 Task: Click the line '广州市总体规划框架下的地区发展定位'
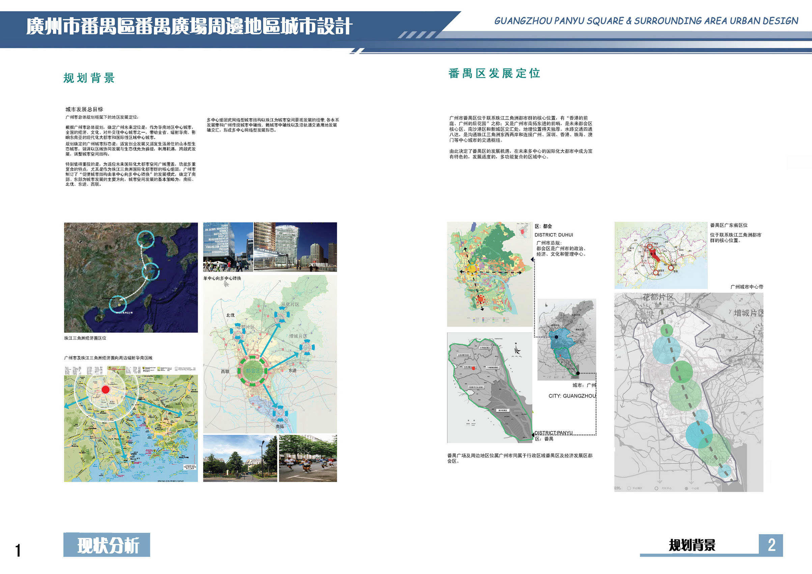(x=102, y=117)
